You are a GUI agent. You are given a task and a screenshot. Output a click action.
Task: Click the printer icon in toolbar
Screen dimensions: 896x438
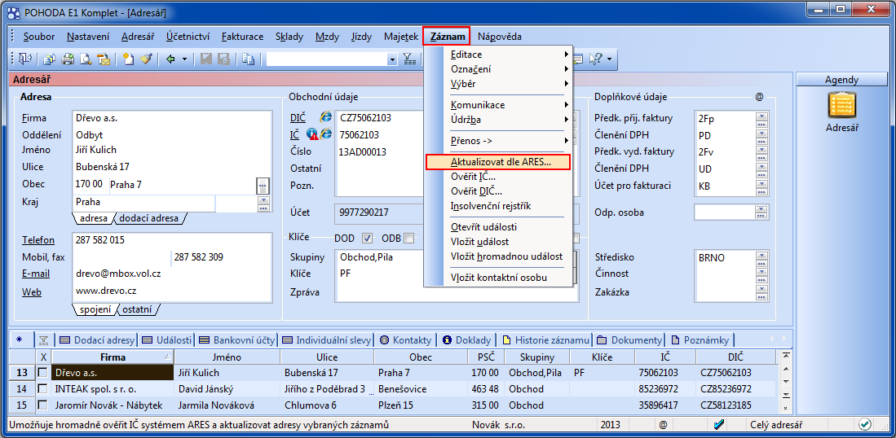68,58
